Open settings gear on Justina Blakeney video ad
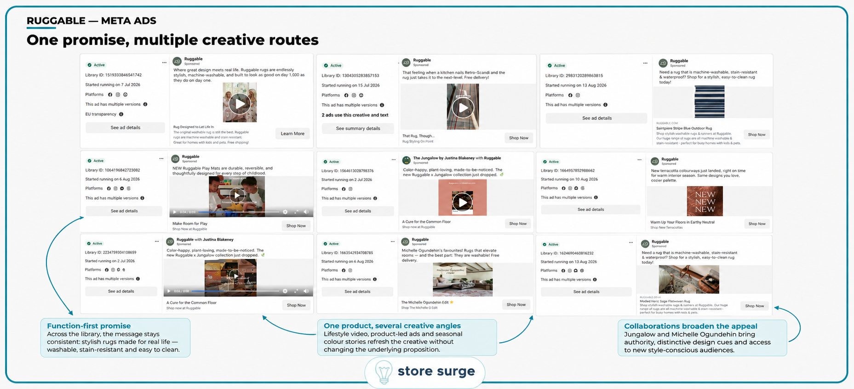854x389 pixels. pyautogui.click(x=285, y=291)
